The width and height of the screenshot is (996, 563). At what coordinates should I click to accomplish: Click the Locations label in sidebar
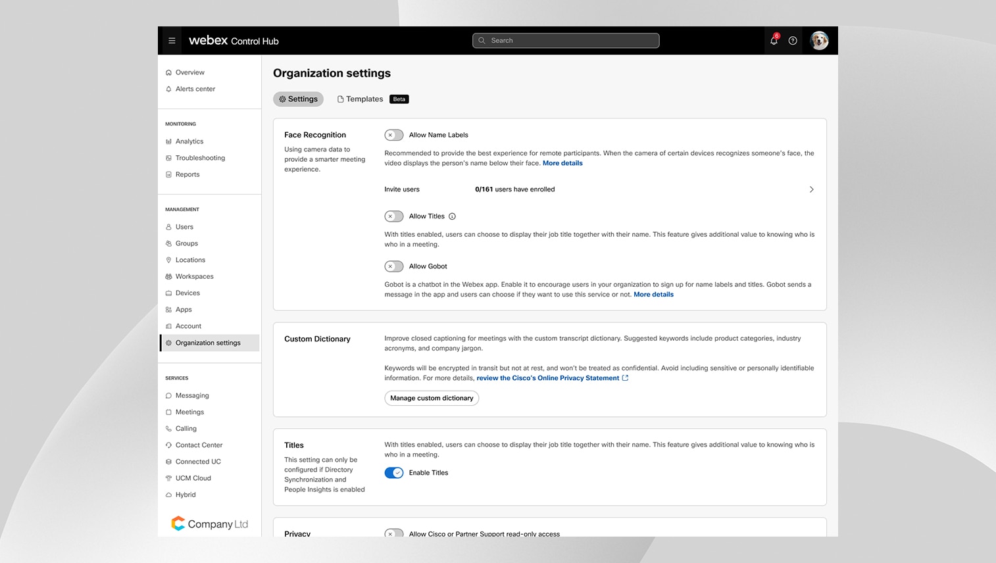tap(190, 260)
